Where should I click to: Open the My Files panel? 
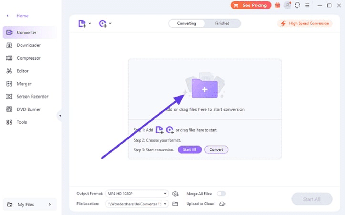pos(30,204)
